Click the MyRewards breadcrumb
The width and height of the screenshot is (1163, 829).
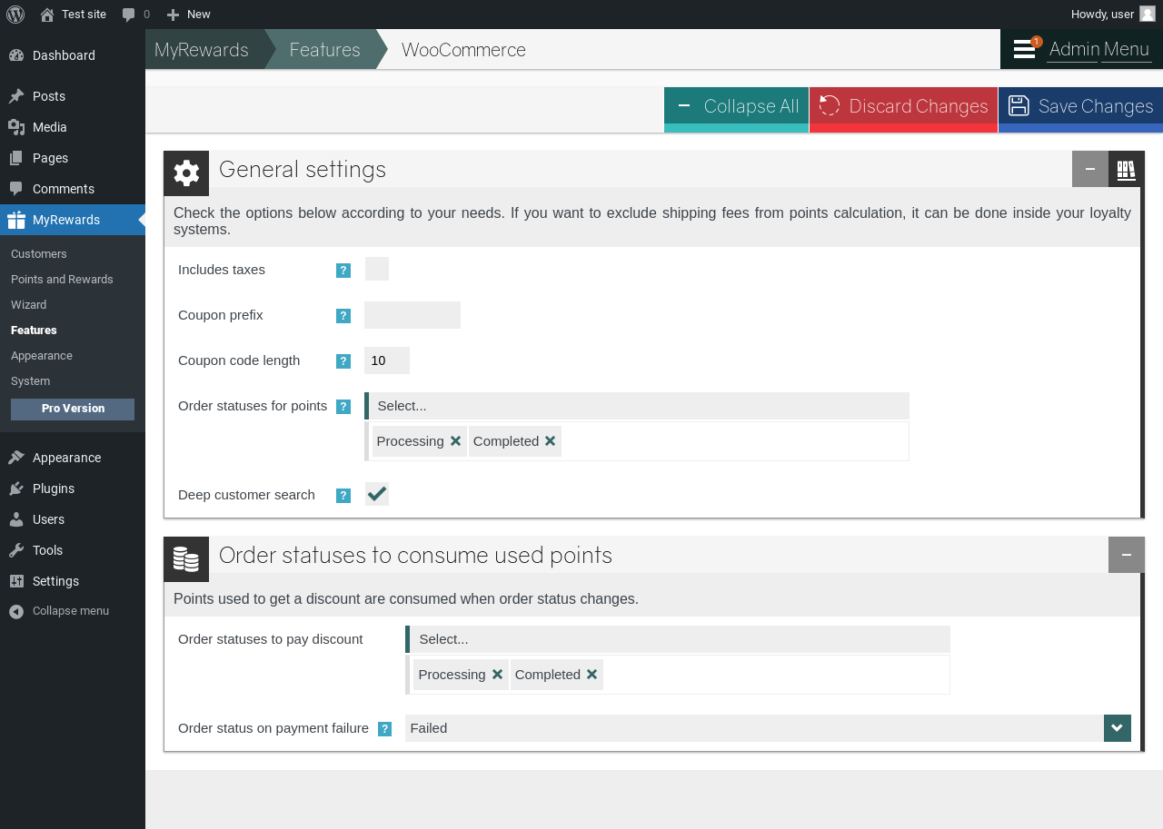202,50
